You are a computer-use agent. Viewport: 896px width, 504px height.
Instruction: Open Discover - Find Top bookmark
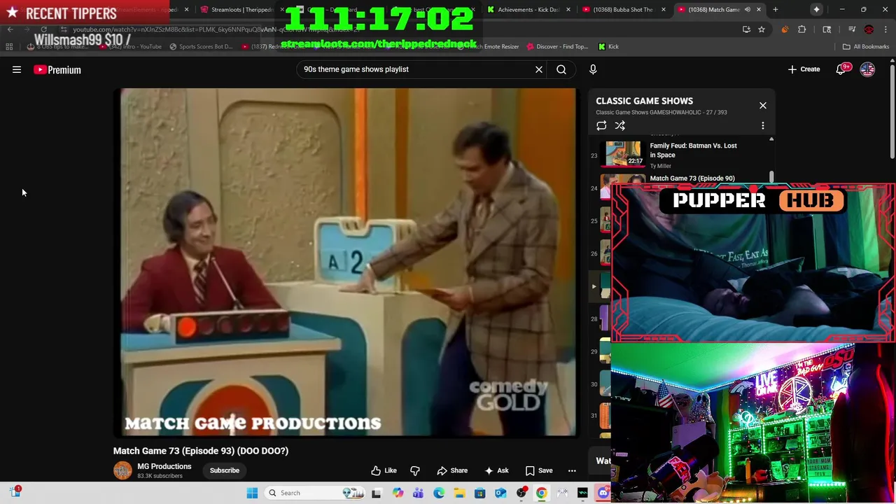click(556, 46)
